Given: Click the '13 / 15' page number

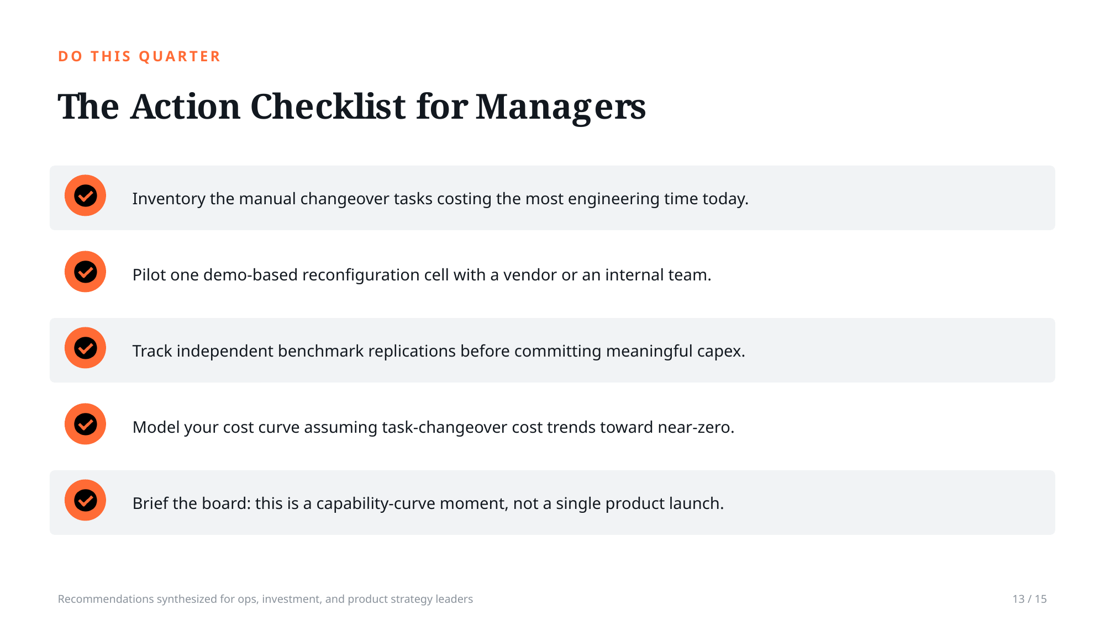Looking at the screenshot, I should [1029, 599].
